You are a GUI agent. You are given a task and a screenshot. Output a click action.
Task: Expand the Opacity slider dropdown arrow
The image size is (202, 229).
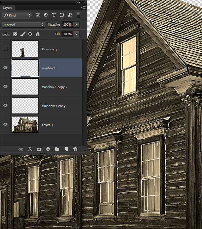pos(76,25)
